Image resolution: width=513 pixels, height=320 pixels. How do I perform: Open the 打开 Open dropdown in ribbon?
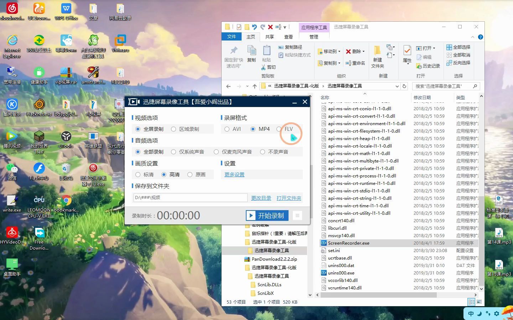426,48
